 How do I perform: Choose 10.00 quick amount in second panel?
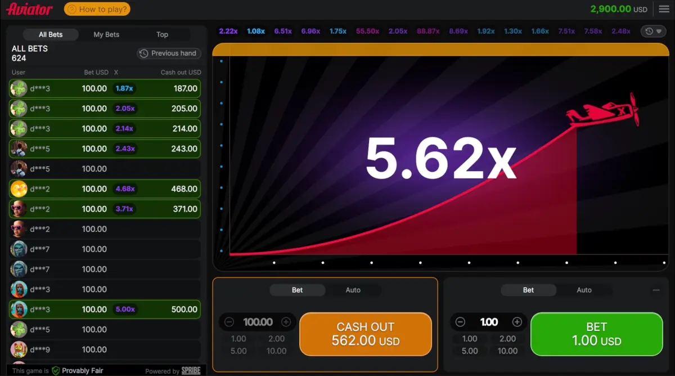[x=507, y=351]
